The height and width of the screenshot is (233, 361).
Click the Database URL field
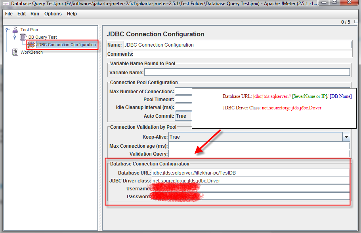click(251, 173)
